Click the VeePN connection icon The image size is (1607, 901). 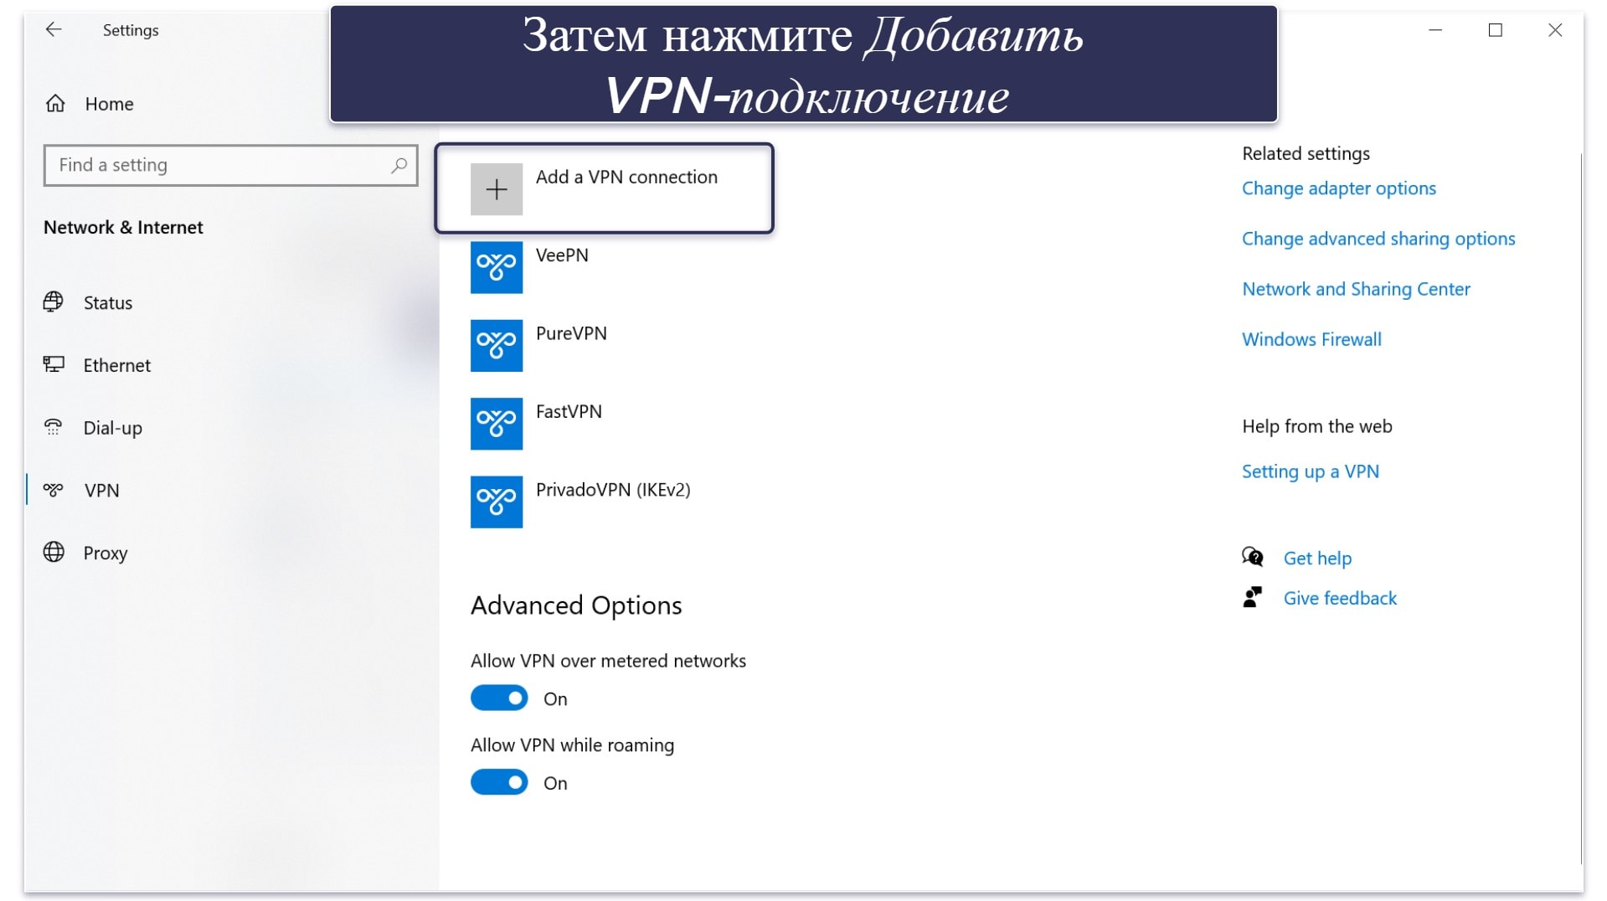(497, 267)
